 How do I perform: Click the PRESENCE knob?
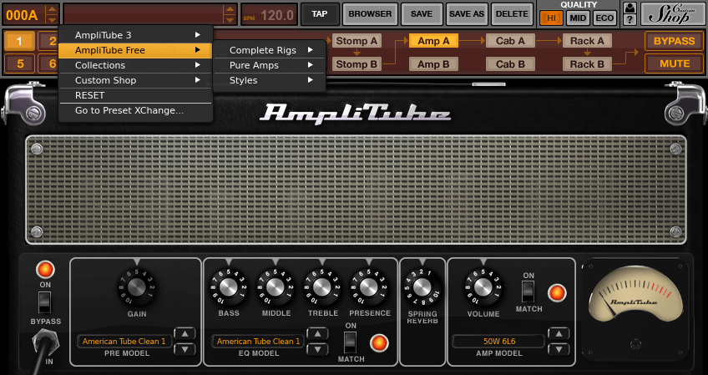click(368, 286)
